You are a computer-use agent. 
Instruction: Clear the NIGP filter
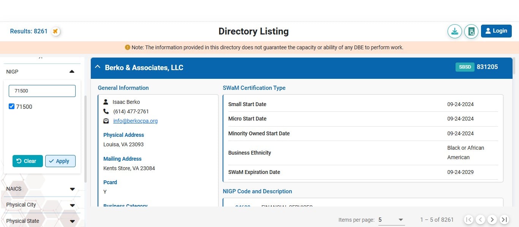point(27,161)
